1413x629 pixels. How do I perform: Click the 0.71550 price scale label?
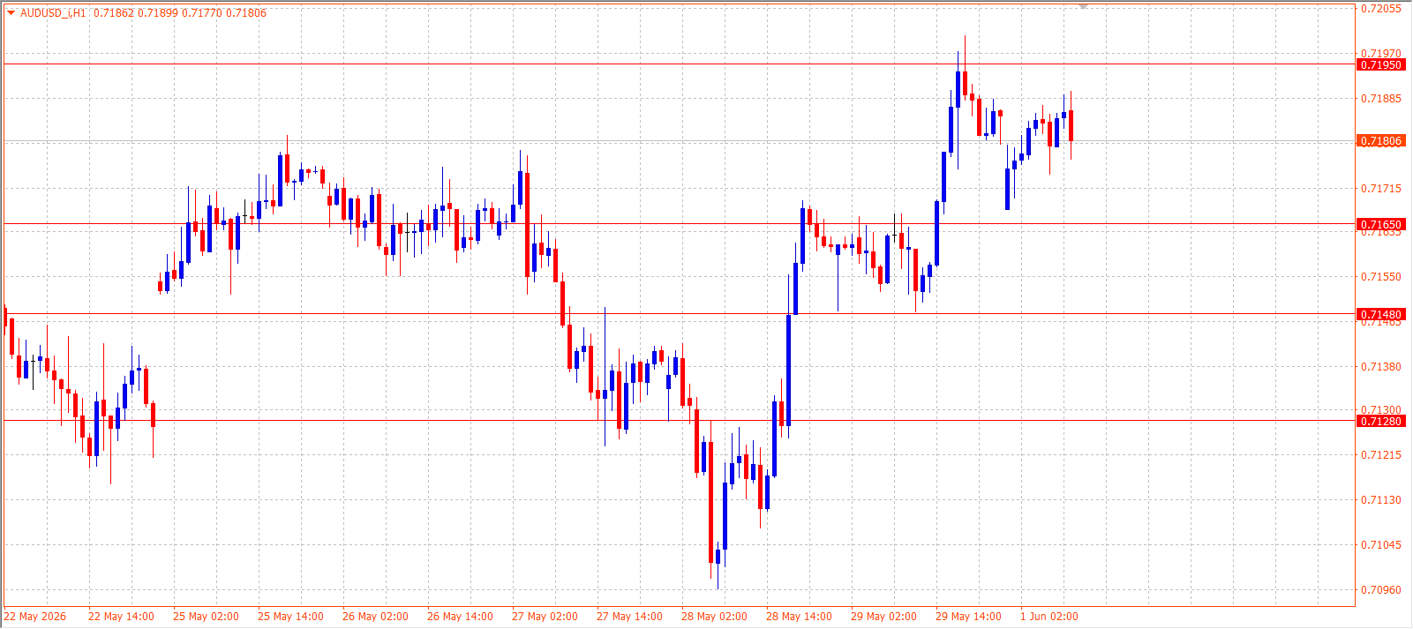1381,277
